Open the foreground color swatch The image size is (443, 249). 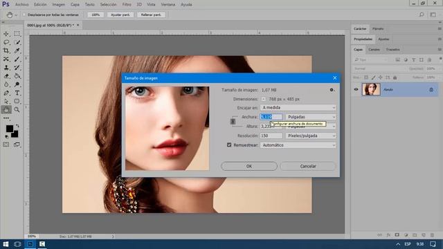(9, 129)
